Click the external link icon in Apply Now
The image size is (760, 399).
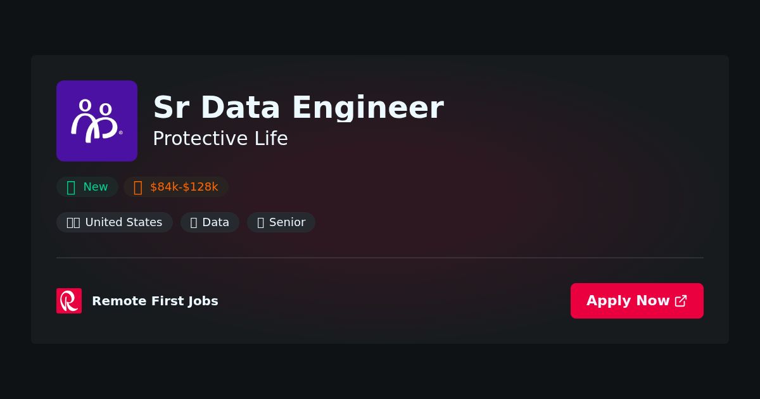[681, 301]
